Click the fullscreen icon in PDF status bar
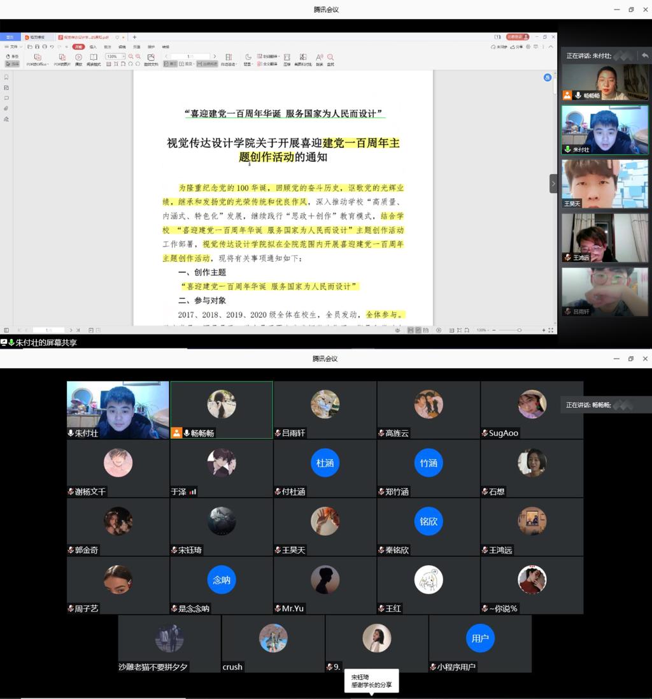Image resolution: width=652 pixels, height=699 pixels. point(551,330)
